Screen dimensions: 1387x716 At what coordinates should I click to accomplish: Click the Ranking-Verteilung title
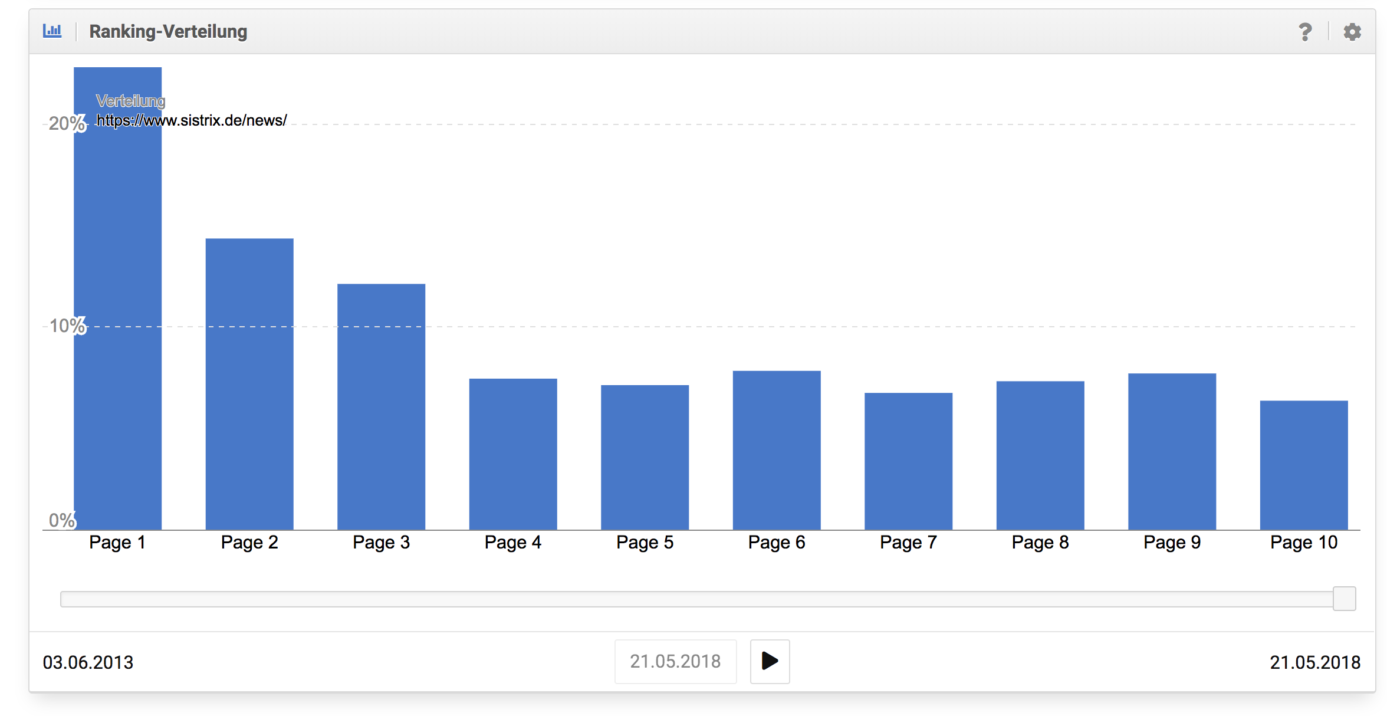point(168,31)
